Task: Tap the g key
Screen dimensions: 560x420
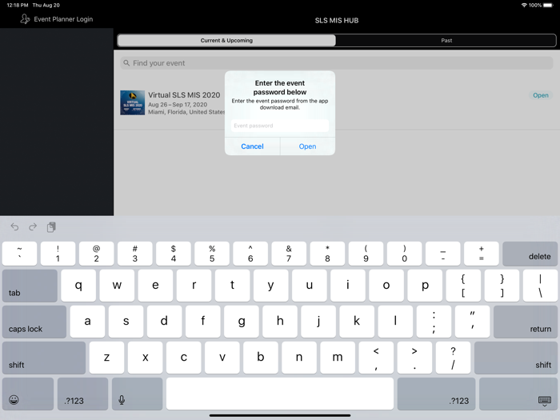Action: 242,322
